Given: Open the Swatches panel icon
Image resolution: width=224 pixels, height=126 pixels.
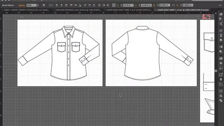Looking at the screenshot, I should click(221, 30).
